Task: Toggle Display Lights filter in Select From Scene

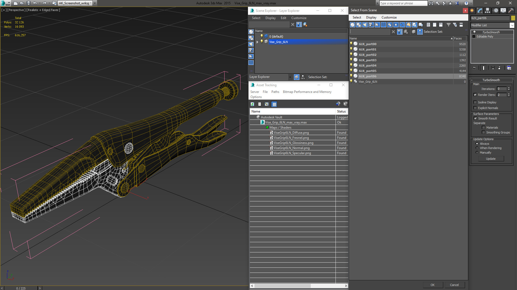Action: pos(365,25)
